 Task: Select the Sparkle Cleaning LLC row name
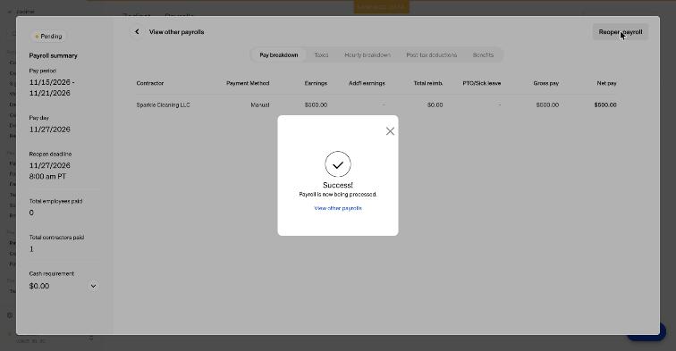(x=163, y=104)
